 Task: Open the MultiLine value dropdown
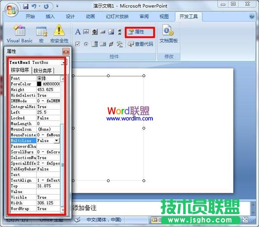(56, 141)
